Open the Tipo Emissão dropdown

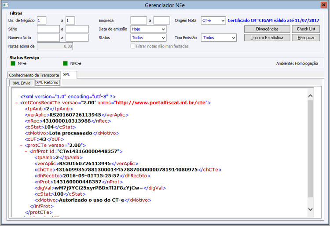pos(218,38)
